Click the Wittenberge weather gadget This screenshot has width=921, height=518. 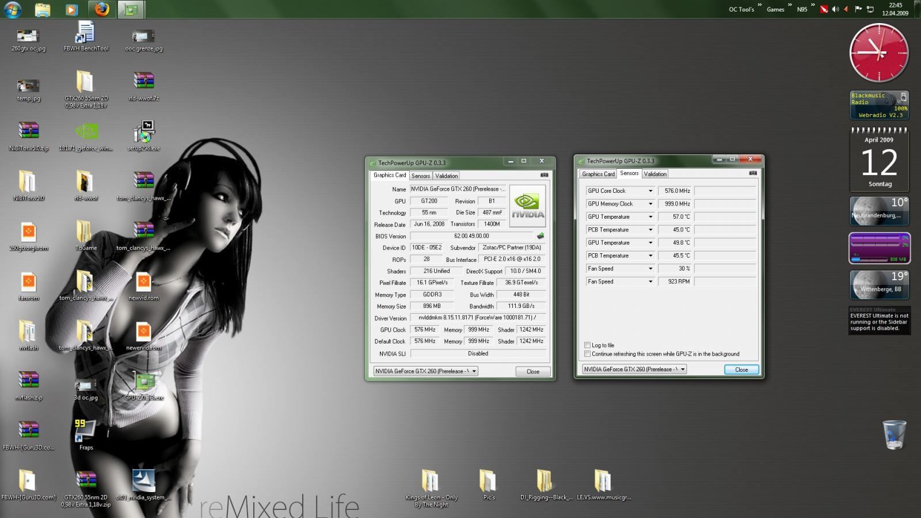point(880,285)
